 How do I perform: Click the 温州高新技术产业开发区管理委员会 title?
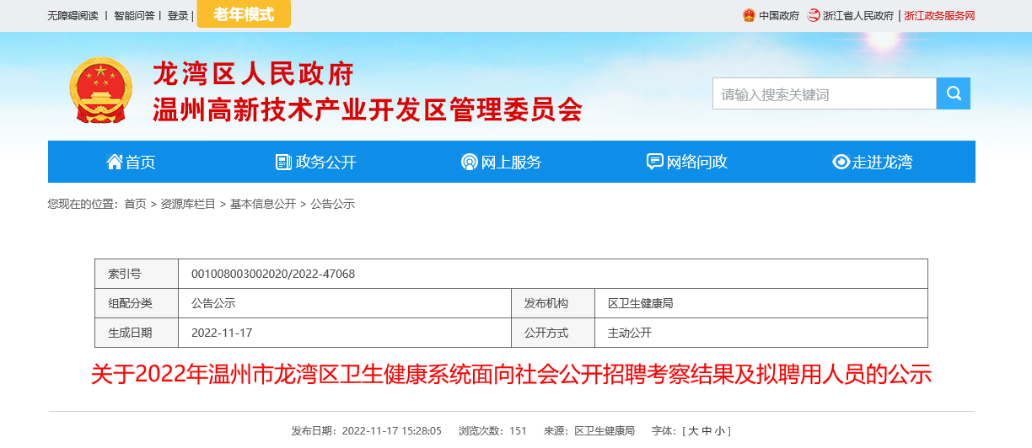coord(368,109)
